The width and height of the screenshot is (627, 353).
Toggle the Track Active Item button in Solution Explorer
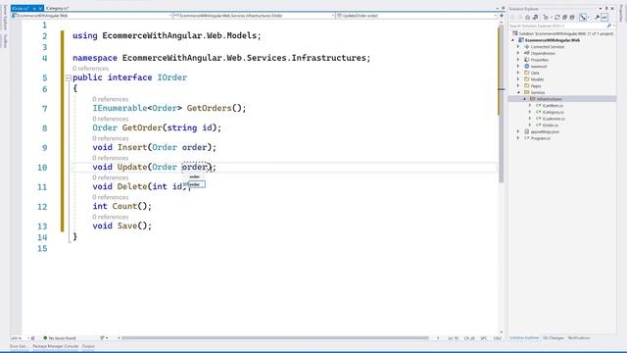(583, 18)
